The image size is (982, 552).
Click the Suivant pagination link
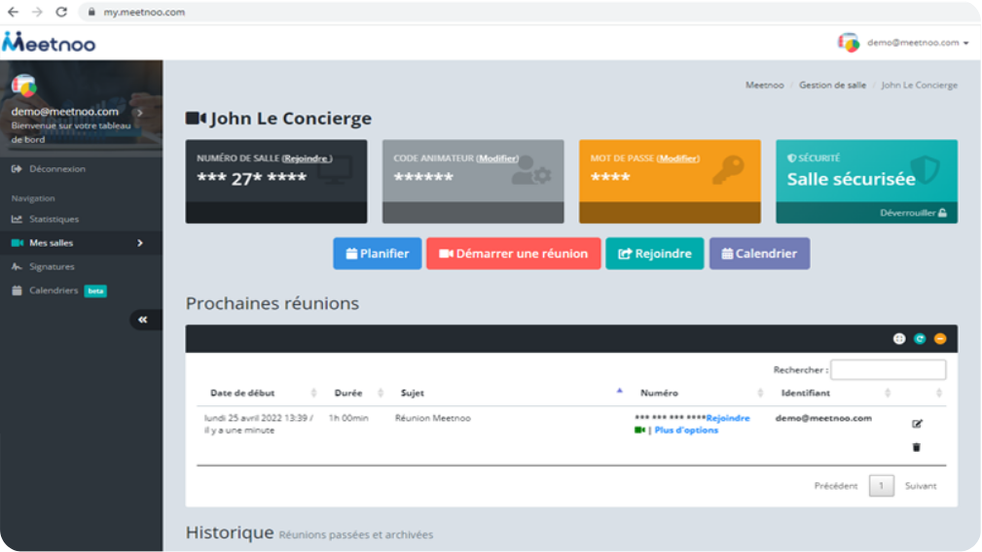point(921,486)
